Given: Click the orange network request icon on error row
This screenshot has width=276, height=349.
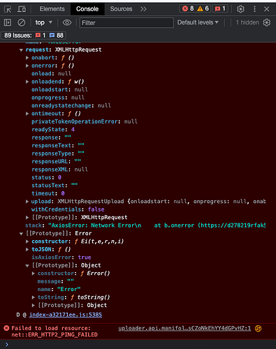Looking at the screenshot, I should point(258,328).
